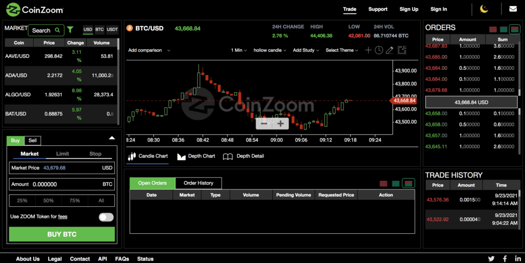Open 1 Min interval dropdown
The height and width of the screenshot is (263, 525).
coord(239,50)
